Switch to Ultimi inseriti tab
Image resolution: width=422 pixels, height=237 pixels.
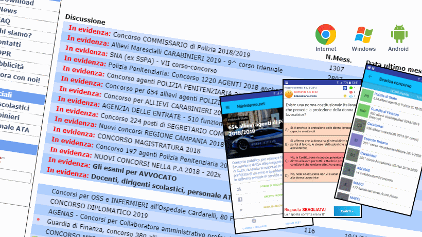pyautogui.click(x=400, y=93)
